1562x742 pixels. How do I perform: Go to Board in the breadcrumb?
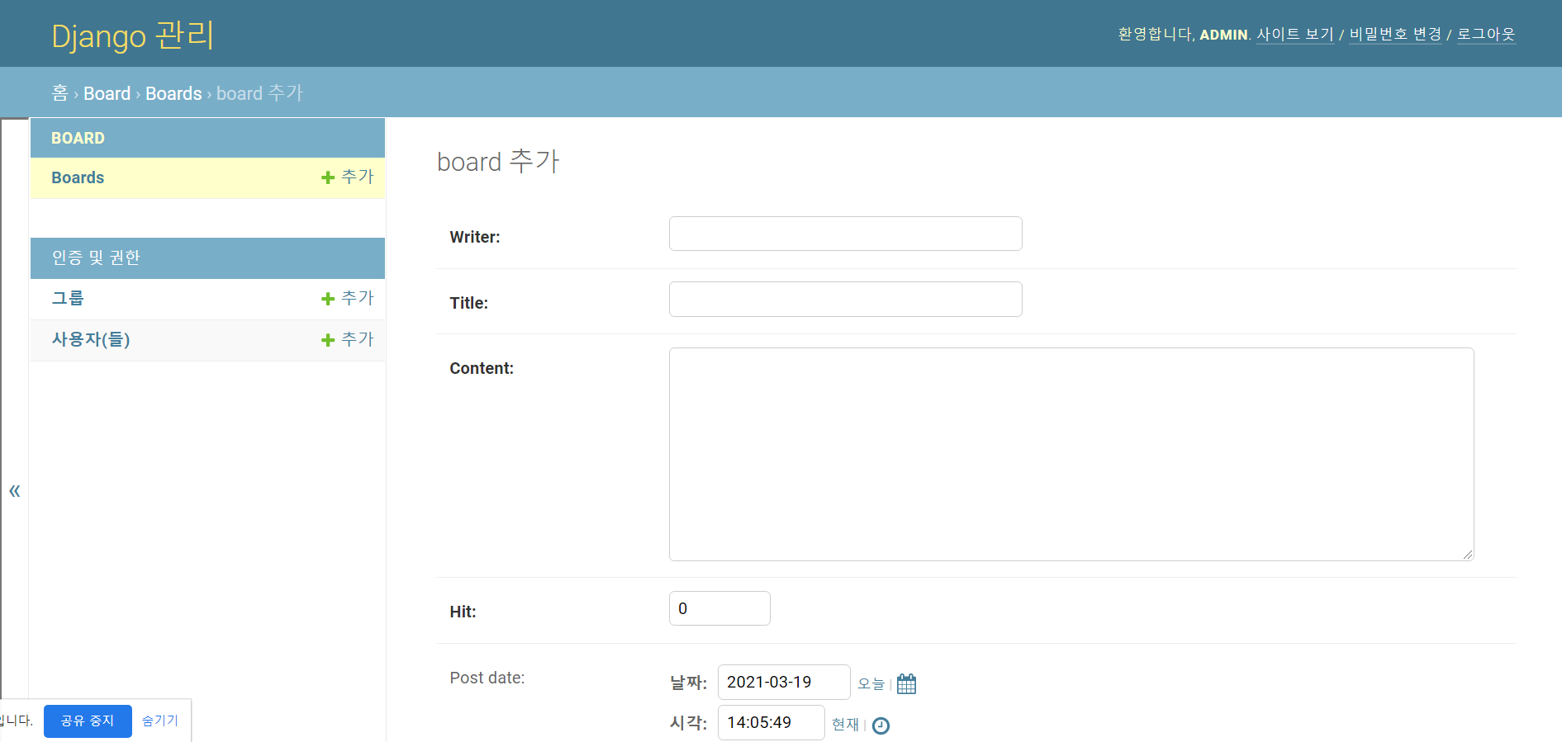coord(107,93)
